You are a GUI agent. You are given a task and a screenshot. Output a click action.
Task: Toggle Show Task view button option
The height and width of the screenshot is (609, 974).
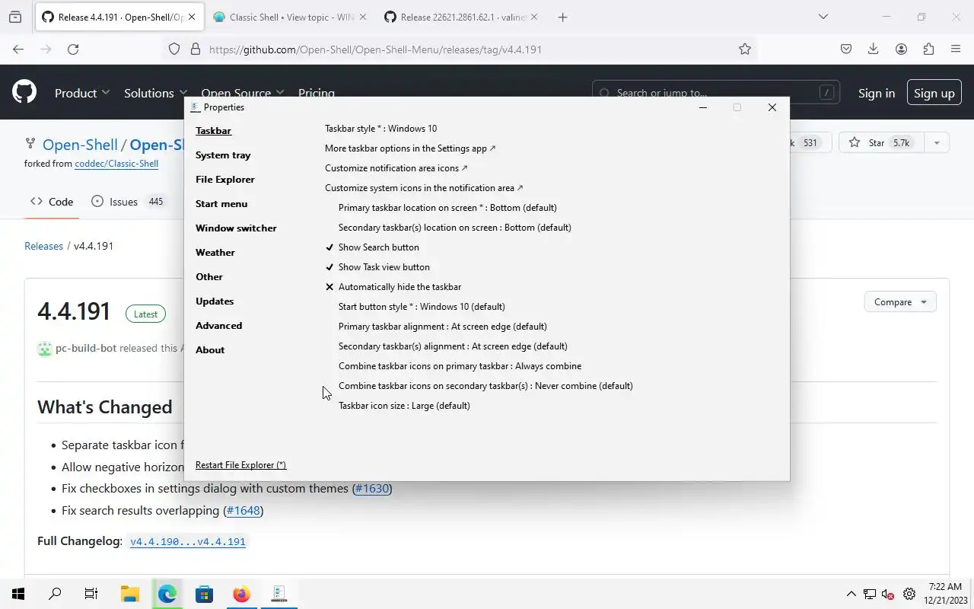(x=377, y=267)
